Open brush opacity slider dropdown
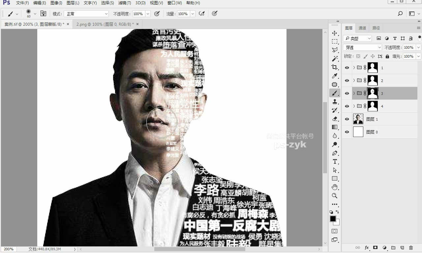422x253 pixels. pos(148,14)
